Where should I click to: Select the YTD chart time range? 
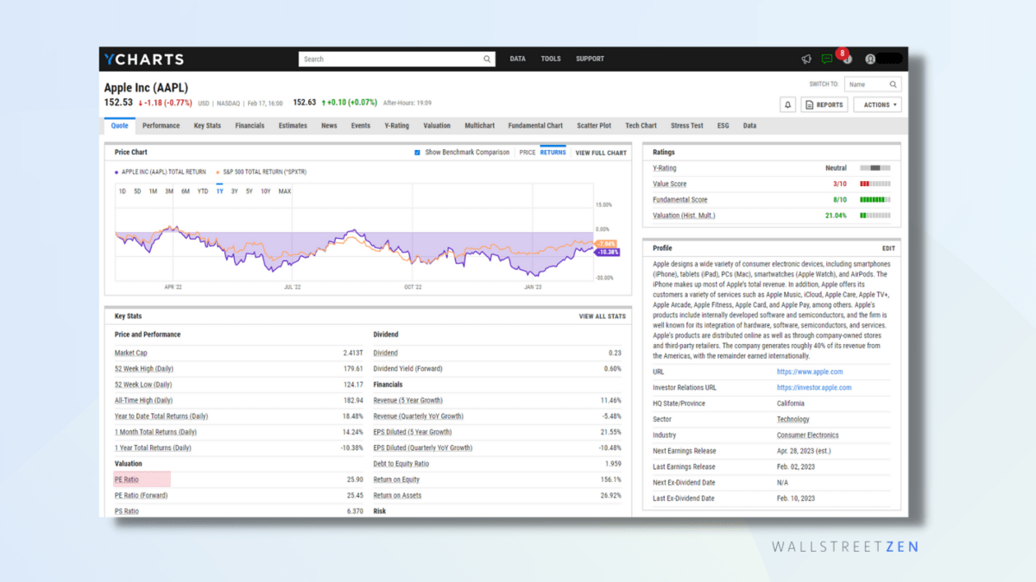202,191
